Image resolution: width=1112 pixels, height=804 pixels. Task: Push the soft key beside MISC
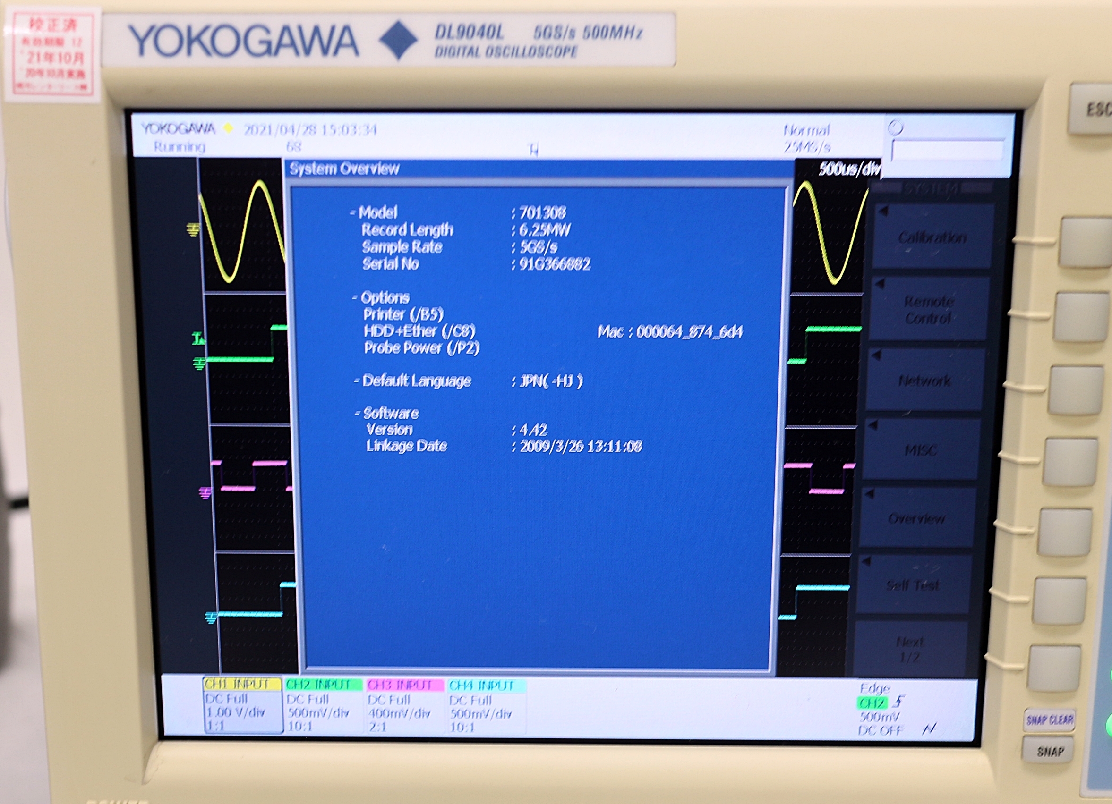click(1070, 462)
